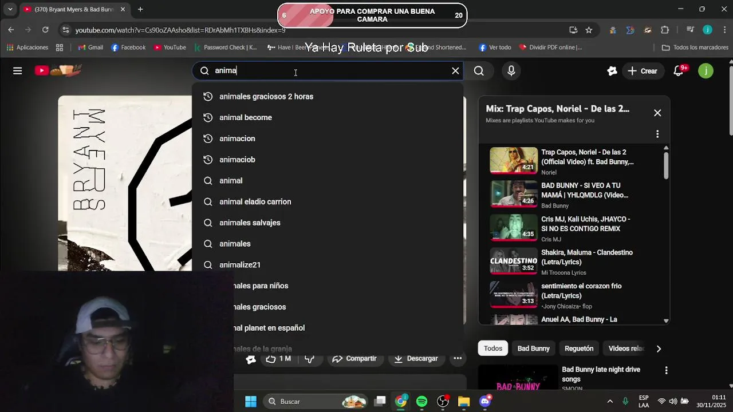Close the Mix playlist panel
This screenshot has height=412, width=733.
click(x=657, y=113)
